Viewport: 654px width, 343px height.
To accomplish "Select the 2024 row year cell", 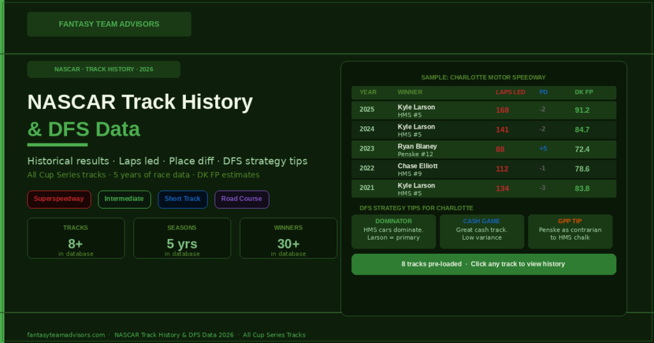I will (x=367, y=129).
